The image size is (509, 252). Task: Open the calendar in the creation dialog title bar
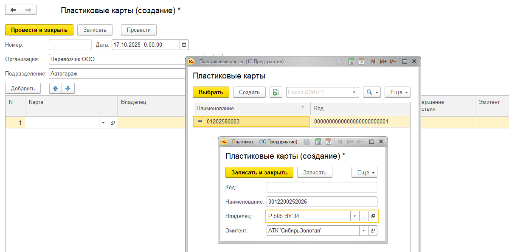[x=328, y=142]
